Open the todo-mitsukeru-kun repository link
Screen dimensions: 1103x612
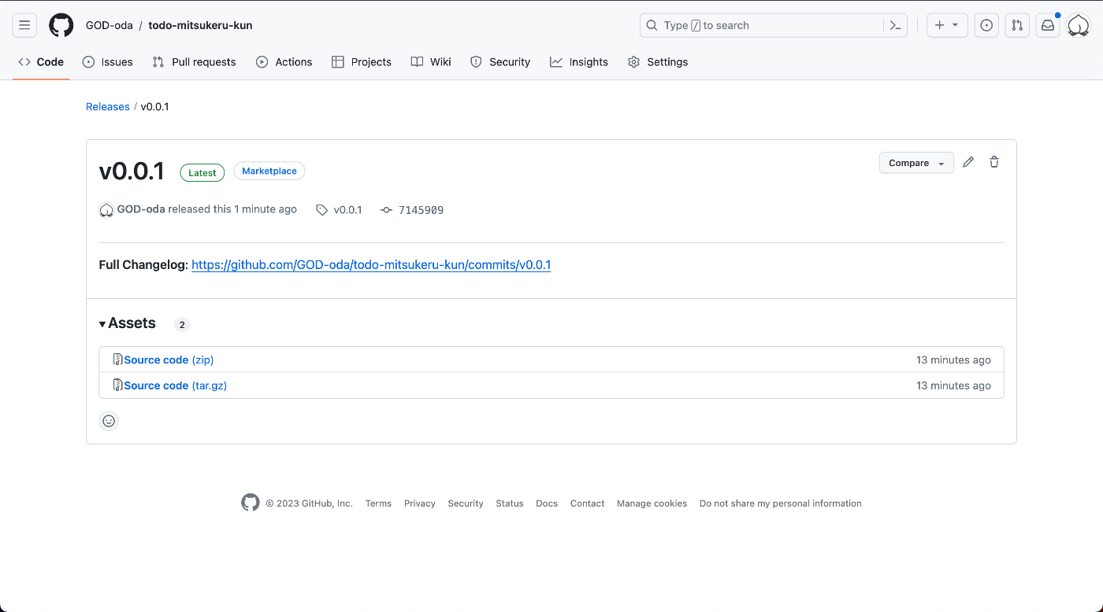click(x=200, y=25)
